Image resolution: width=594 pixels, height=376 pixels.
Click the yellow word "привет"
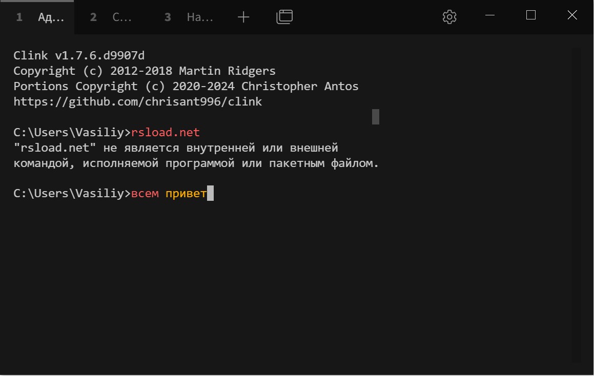coord(186,194)
